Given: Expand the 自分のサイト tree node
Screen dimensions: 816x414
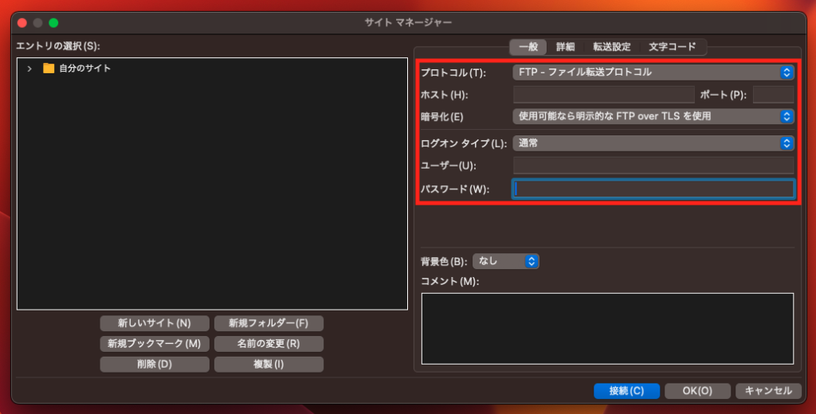Looking at the screenshot, I should tap(29, 68).
